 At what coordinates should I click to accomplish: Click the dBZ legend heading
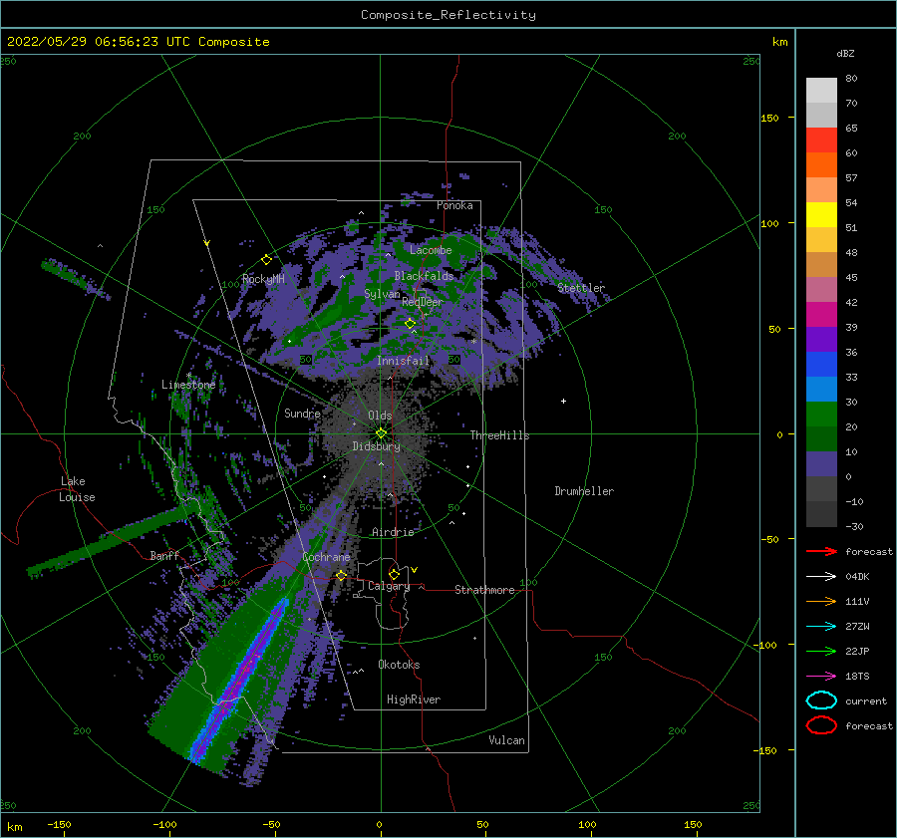(x=845, y=53)
